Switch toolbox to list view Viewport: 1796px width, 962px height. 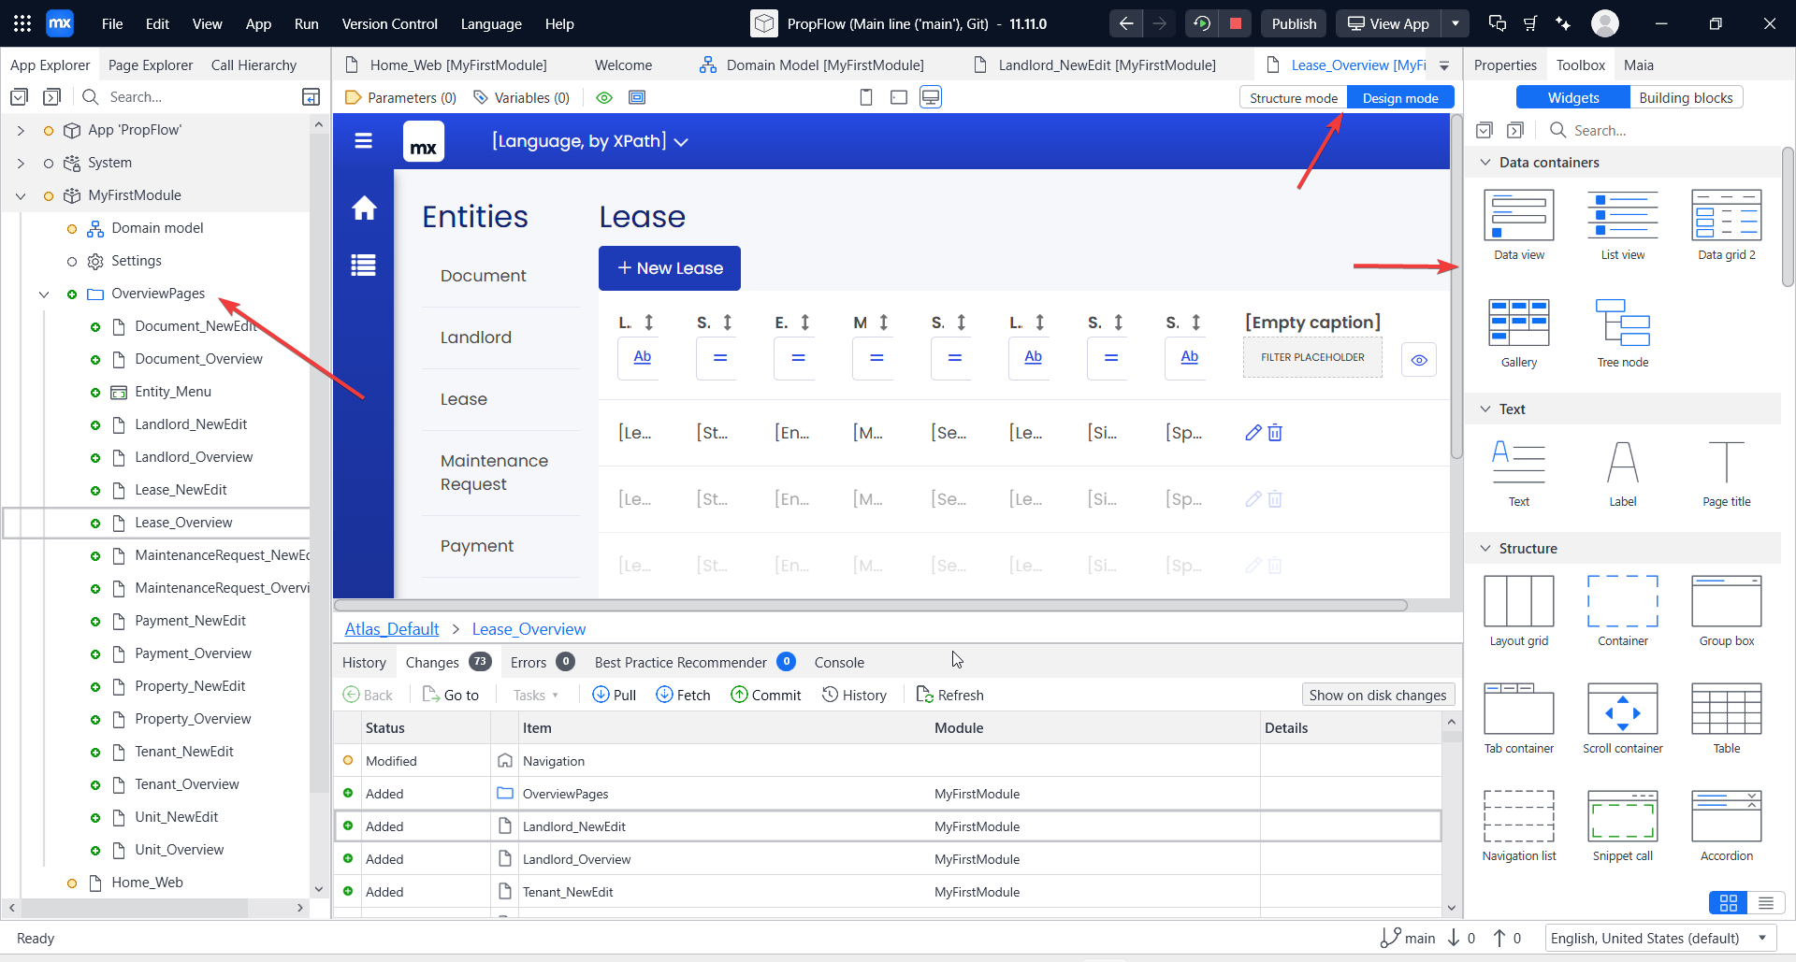pos(1765,903)
